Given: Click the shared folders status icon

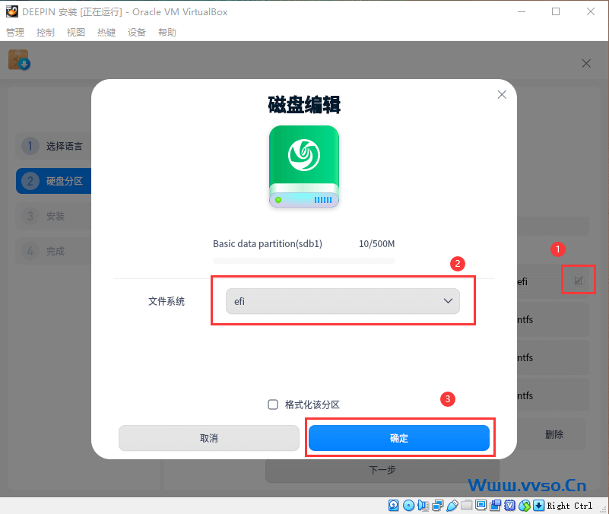Looking at the screenshot, I should [466, 505].
